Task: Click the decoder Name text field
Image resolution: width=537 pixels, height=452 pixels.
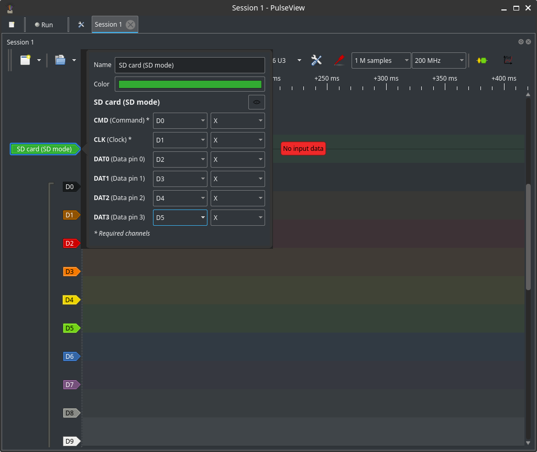Action: tap(190, 65)
